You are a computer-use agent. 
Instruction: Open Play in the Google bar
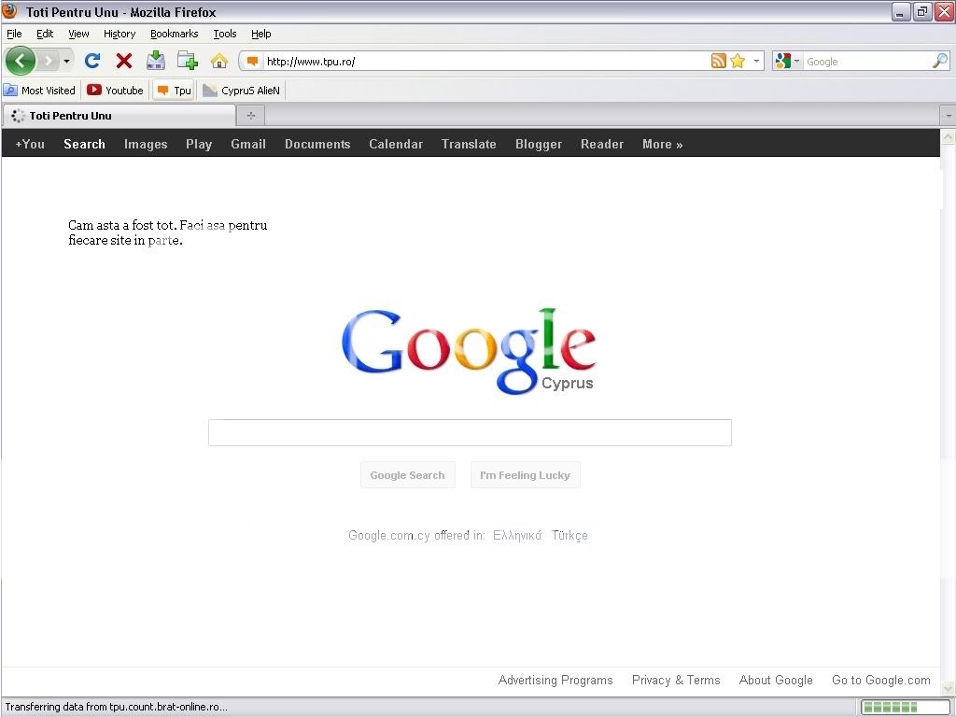pyautogui.click(x=199, y=144)
